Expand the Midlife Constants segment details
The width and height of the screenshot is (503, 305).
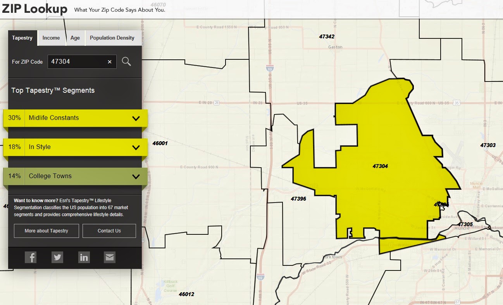click(x=136, y=118)
